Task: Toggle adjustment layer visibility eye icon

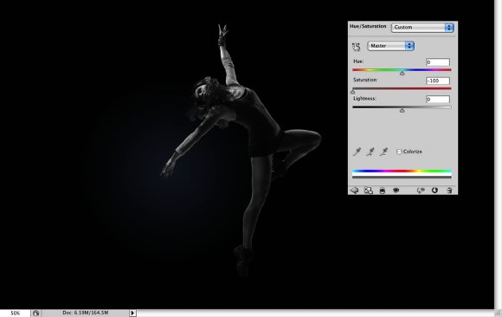Action: pyautogui.click(x=396, y=191)
